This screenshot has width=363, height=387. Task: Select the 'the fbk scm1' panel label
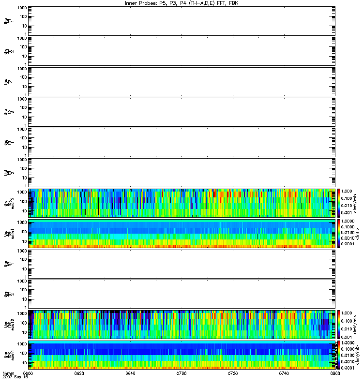tap(9, 355)
